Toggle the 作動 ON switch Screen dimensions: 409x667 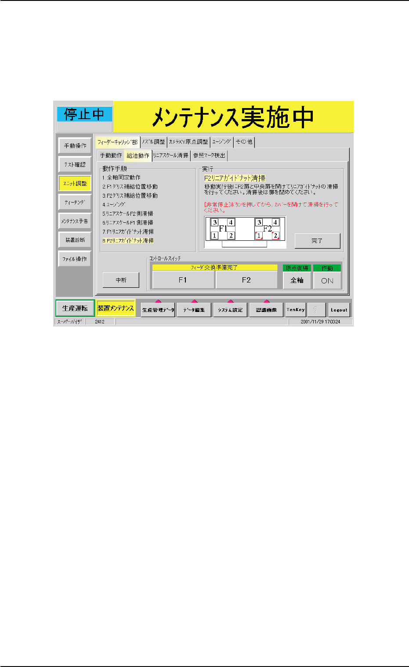[x=327, y=280]
